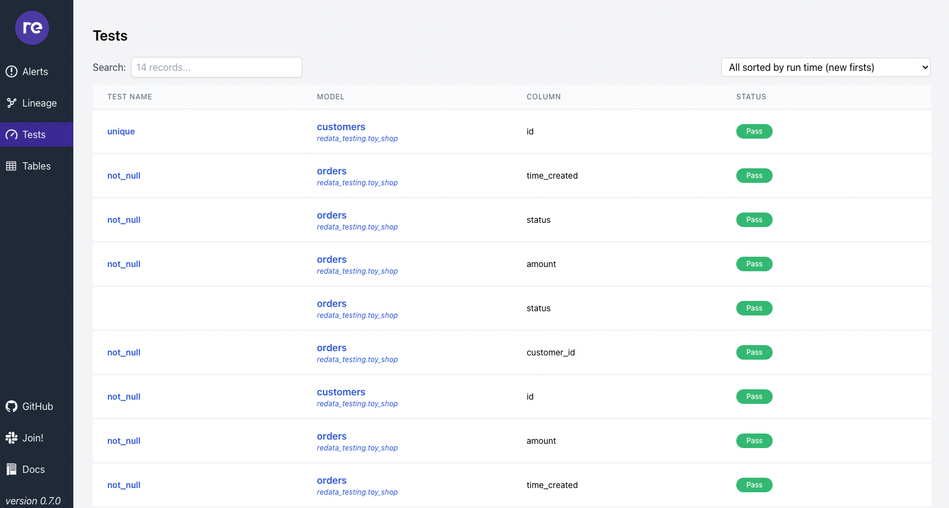The image size is (949, 508).
Task: Open not_null test for customer_id column
Action: 124,352
